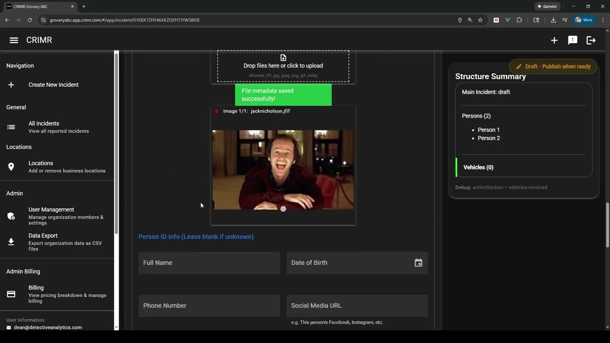Screen dimensions: 610x343
Task: Click the Phone Number field
Action: [x=209, y=306]
